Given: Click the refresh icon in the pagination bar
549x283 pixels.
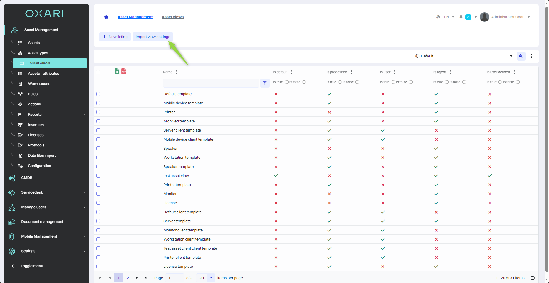Looking at the screenshot, I should pos(533,278).
